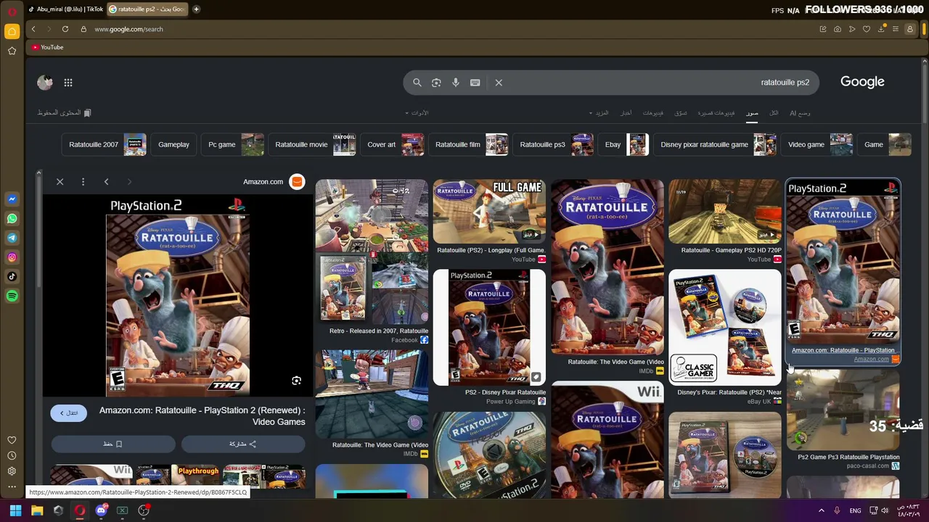Click the Lens icon on the preview image

(296, 381)
